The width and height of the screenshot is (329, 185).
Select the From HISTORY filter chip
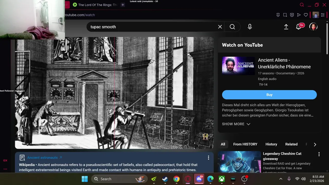point(245,144)
